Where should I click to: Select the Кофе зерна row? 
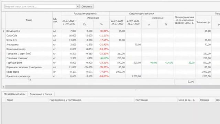(111, 72)
